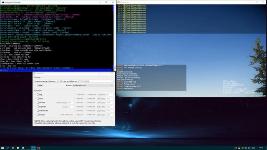Enable the Tamper function checkbox
This screenshot has height=150, width=267.
coord(38,115)
